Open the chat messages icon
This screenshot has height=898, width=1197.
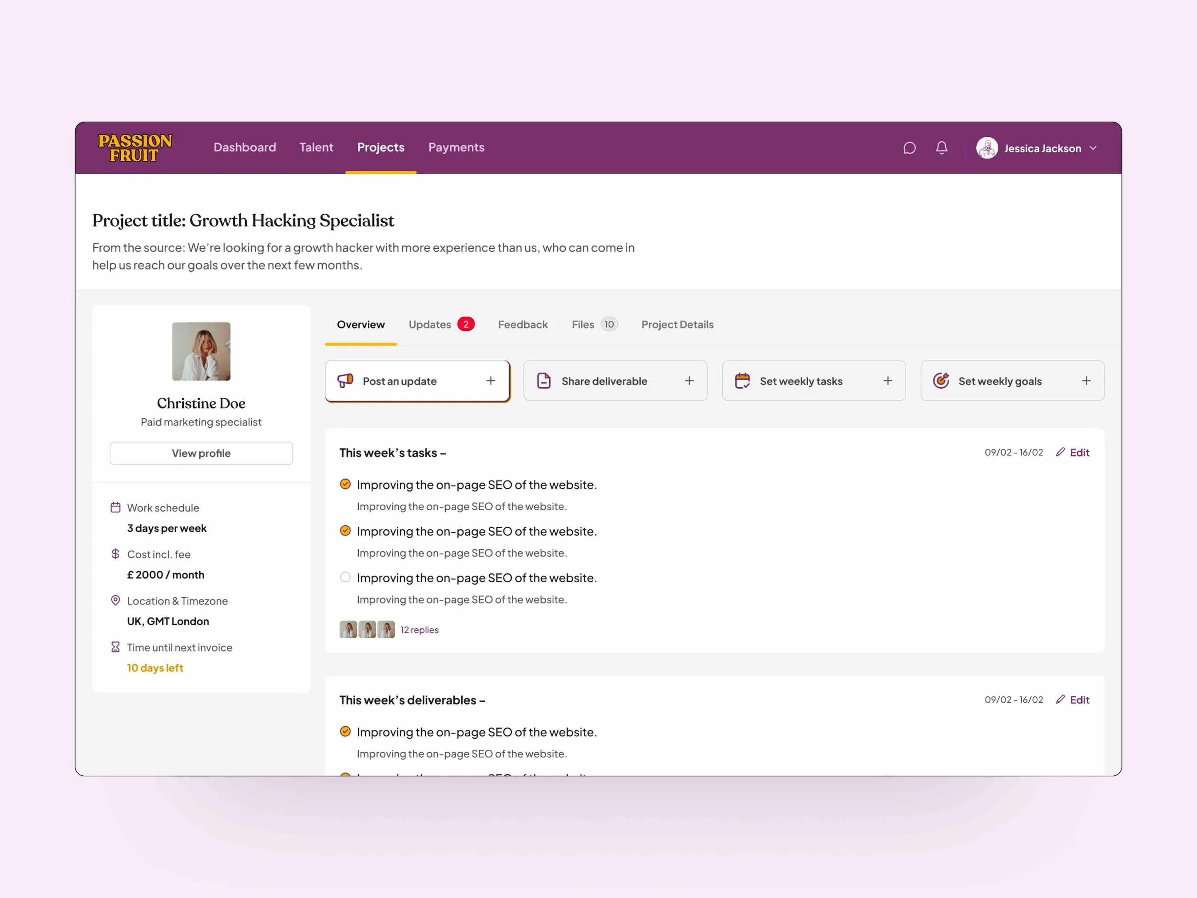point(910,148)
